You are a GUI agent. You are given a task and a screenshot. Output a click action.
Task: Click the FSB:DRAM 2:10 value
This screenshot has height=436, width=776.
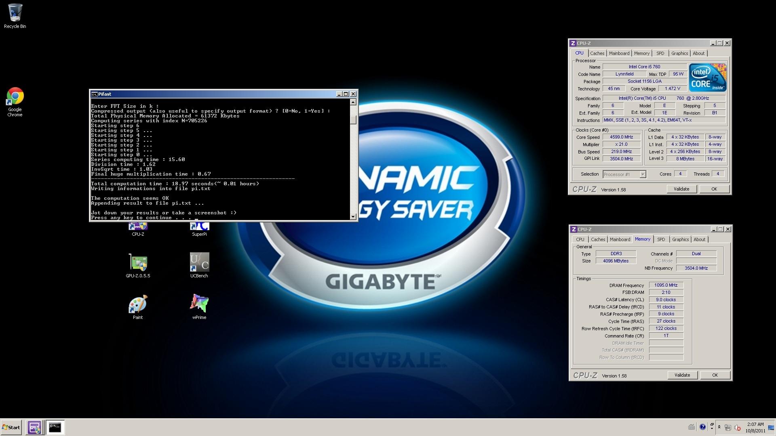(x=666, y=292)
